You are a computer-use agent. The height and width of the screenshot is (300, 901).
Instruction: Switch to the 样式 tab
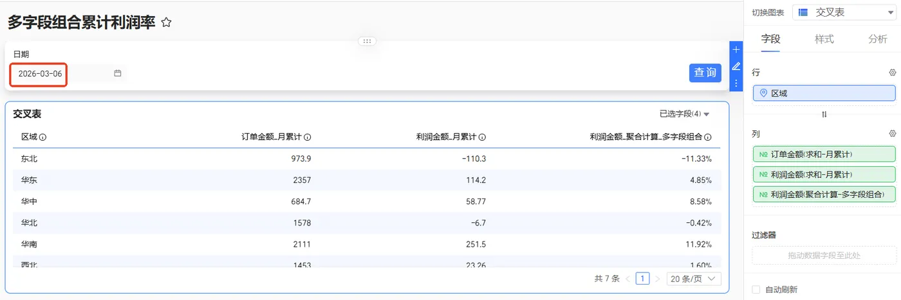[x=824, y=39]
